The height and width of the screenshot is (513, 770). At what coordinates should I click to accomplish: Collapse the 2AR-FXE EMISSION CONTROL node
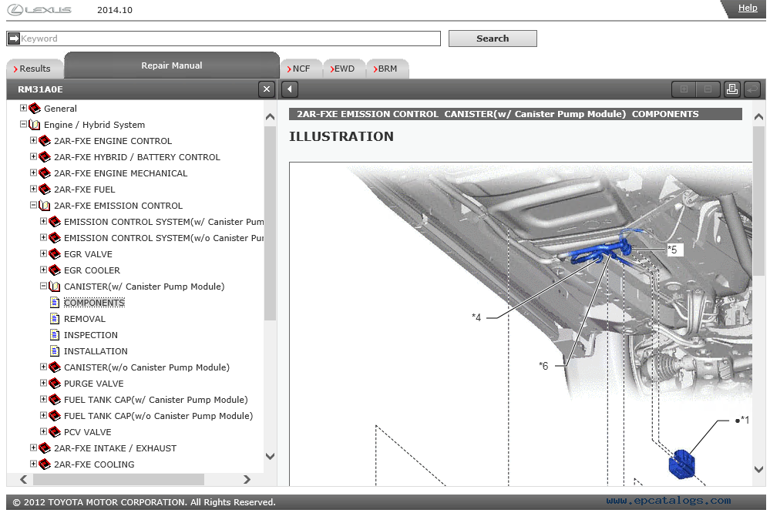33,205
